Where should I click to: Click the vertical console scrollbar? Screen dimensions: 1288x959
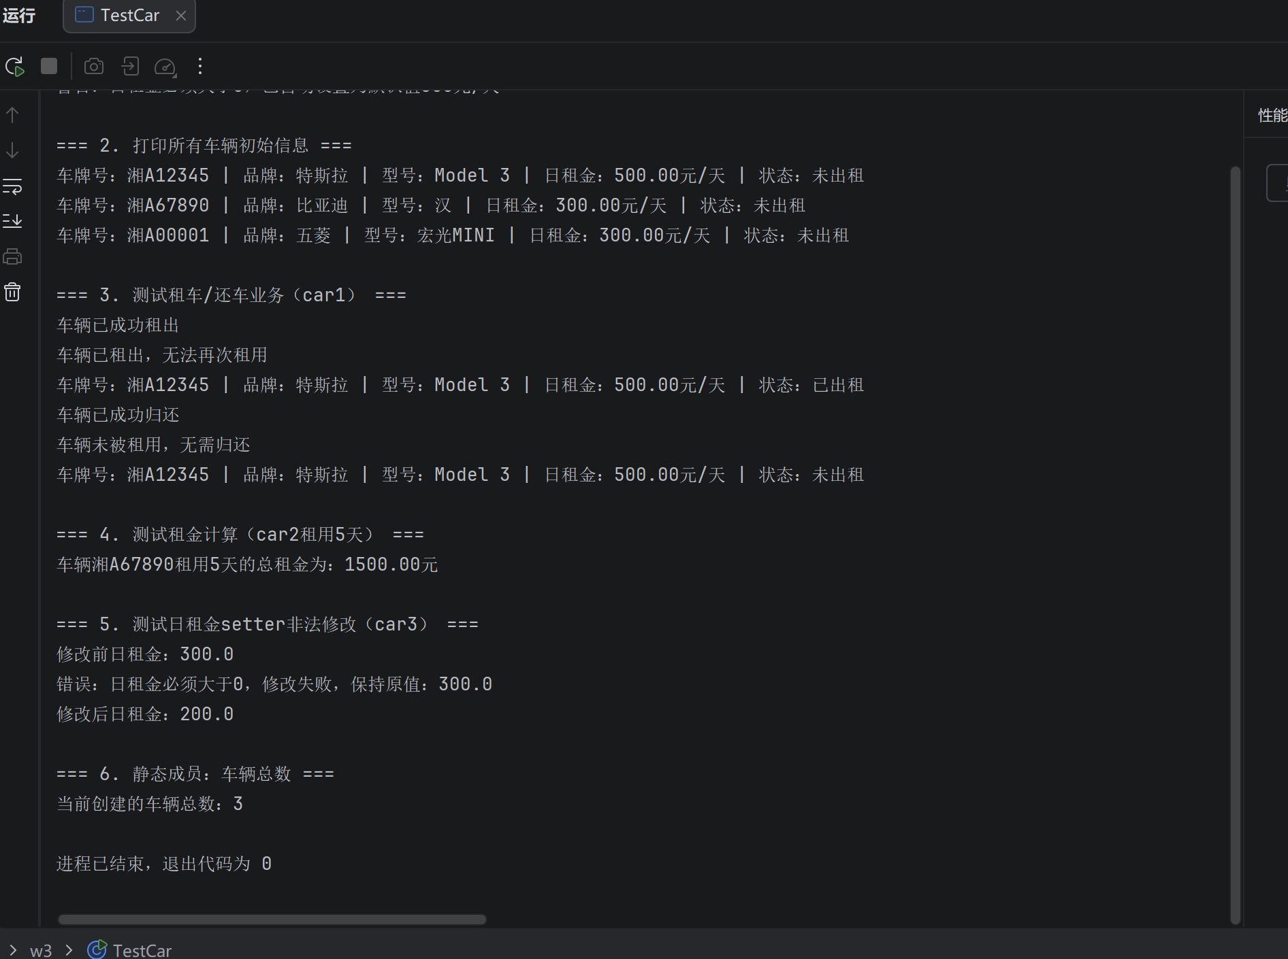click(x=1235, y=544)
